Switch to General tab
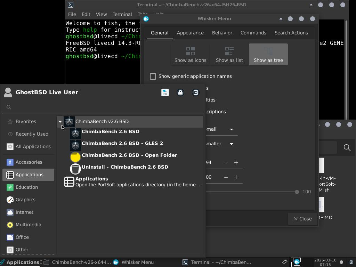 click(x=160, y=33)
